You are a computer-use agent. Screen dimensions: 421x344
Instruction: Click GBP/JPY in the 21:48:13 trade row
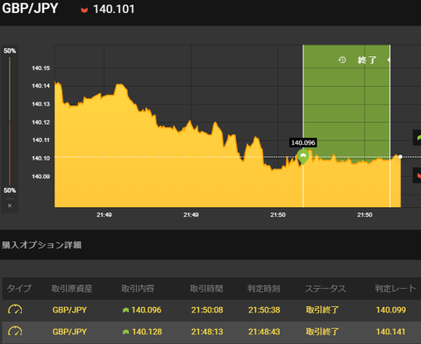coord(69,332)
